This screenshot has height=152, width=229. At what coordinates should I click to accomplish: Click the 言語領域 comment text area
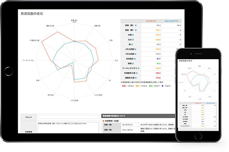tap(68, 127)
